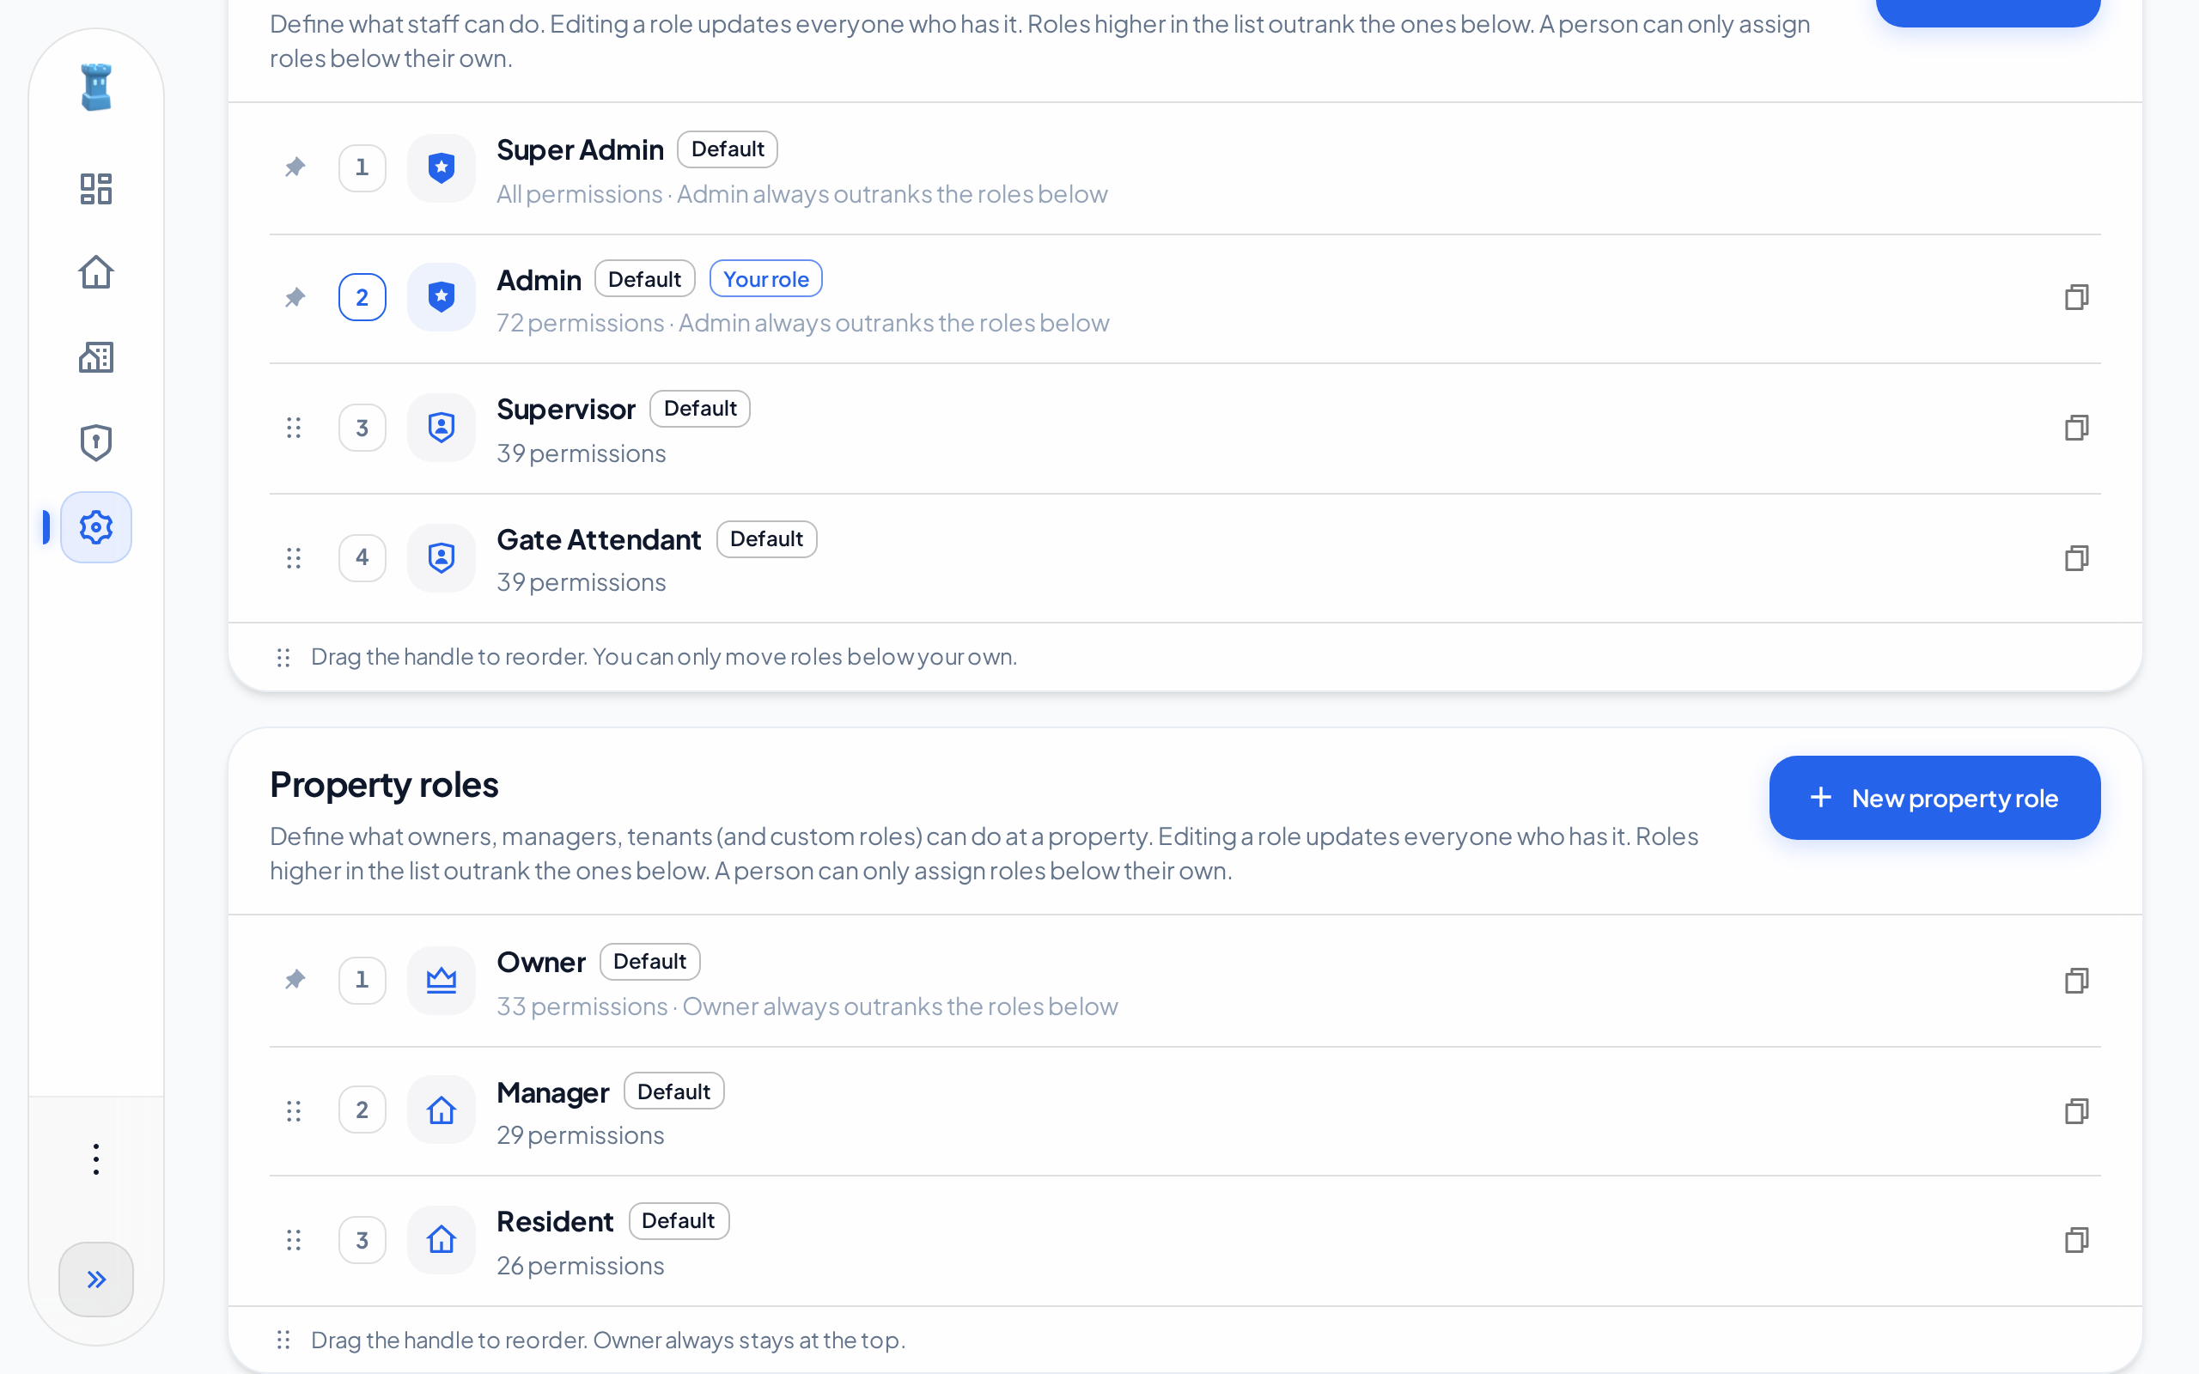This screenshot has height=1374, width=2199.
Task: Click the Manager drag handle
Action: point(294,1110)
